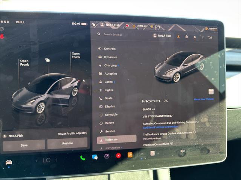Tap the charge port lightning icon

coord(84,81)
